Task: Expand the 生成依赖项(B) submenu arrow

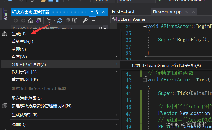Action: (116, 115)
